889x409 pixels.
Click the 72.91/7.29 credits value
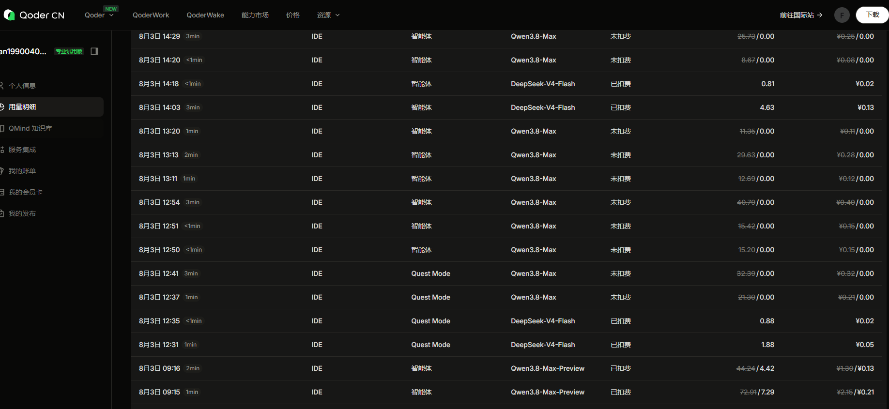[757, 392]
